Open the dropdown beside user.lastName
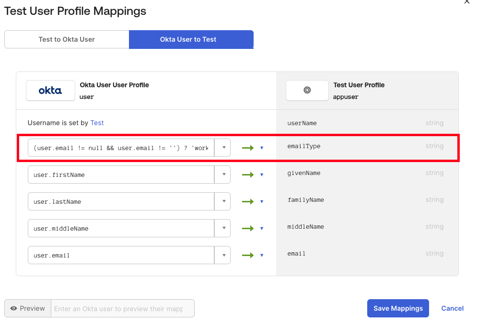Viewport: 477px width, 327px height. (x=222, y=201)
